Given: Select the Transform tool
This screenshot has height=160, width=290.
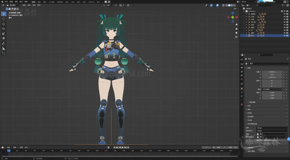Looking at the screenshot, I should point(3,38).
